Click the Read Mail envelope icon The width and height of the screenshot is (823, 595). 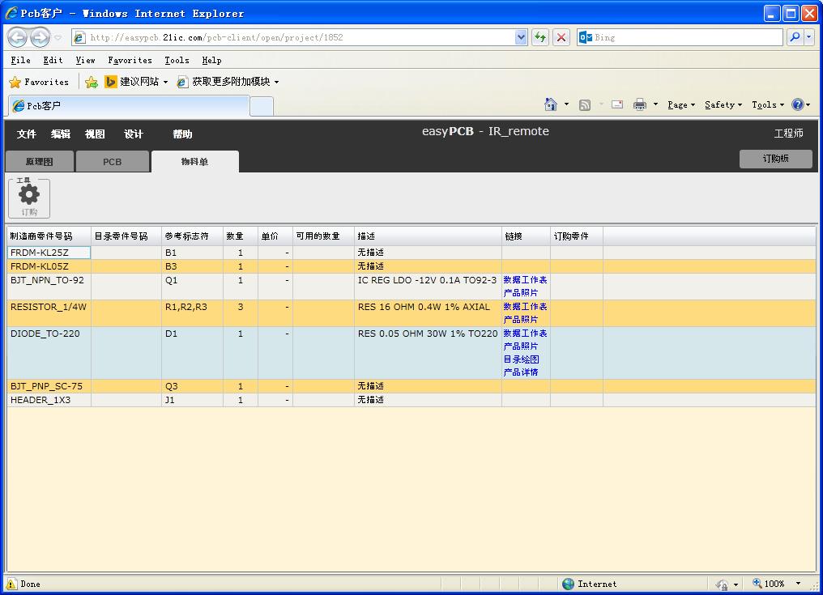pos(617,104)
